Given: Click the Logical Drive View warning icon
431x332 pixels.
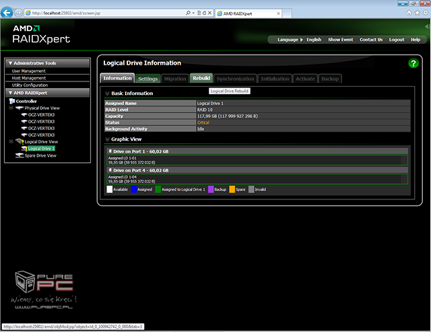Looking at the screenshot, I should pos(20,141).
